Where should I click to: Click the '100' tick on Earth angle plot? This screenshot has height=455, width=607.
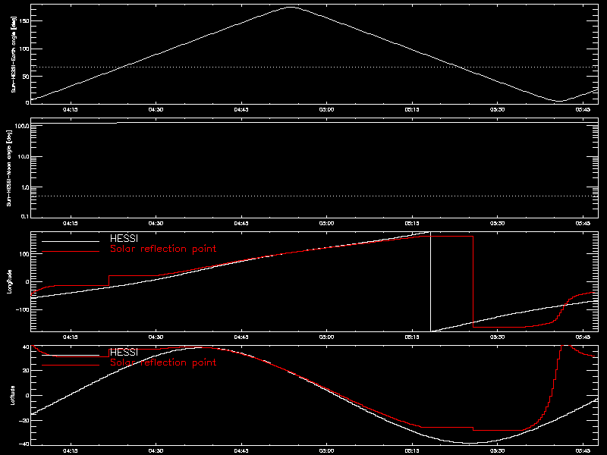tap(24, 49)
